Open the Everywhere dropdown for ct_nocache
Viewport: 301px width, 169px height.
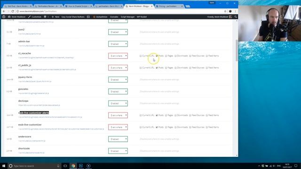pos(118,56)
